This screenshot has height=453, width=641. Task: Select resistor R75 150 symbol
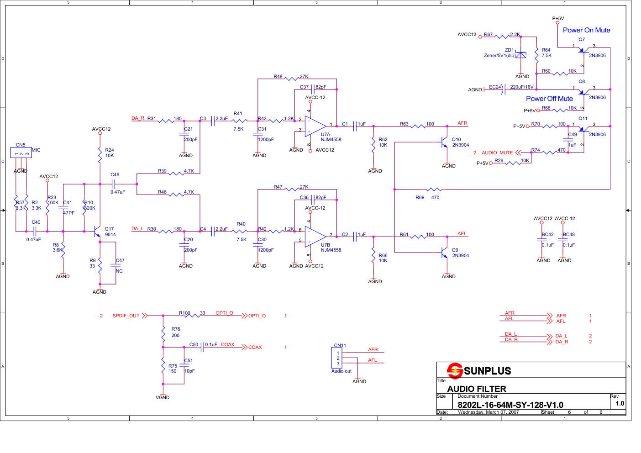point(163,366)
